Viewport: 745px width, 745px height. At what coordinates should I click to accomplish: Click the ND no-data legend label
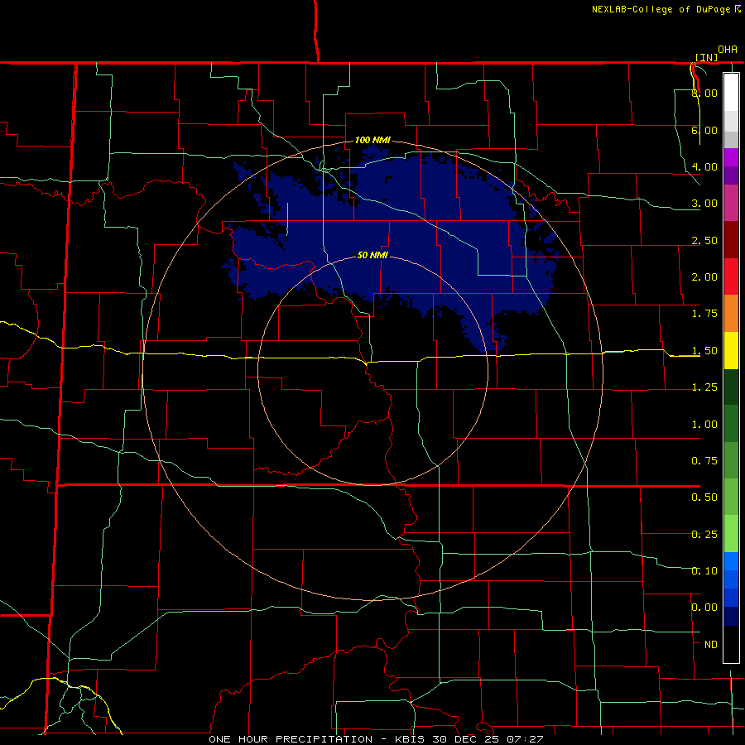711,645
